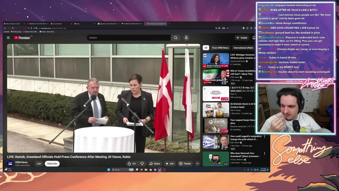Open Discord from the taskbar
Screen dimensions: 339x191
click(155, 170)
